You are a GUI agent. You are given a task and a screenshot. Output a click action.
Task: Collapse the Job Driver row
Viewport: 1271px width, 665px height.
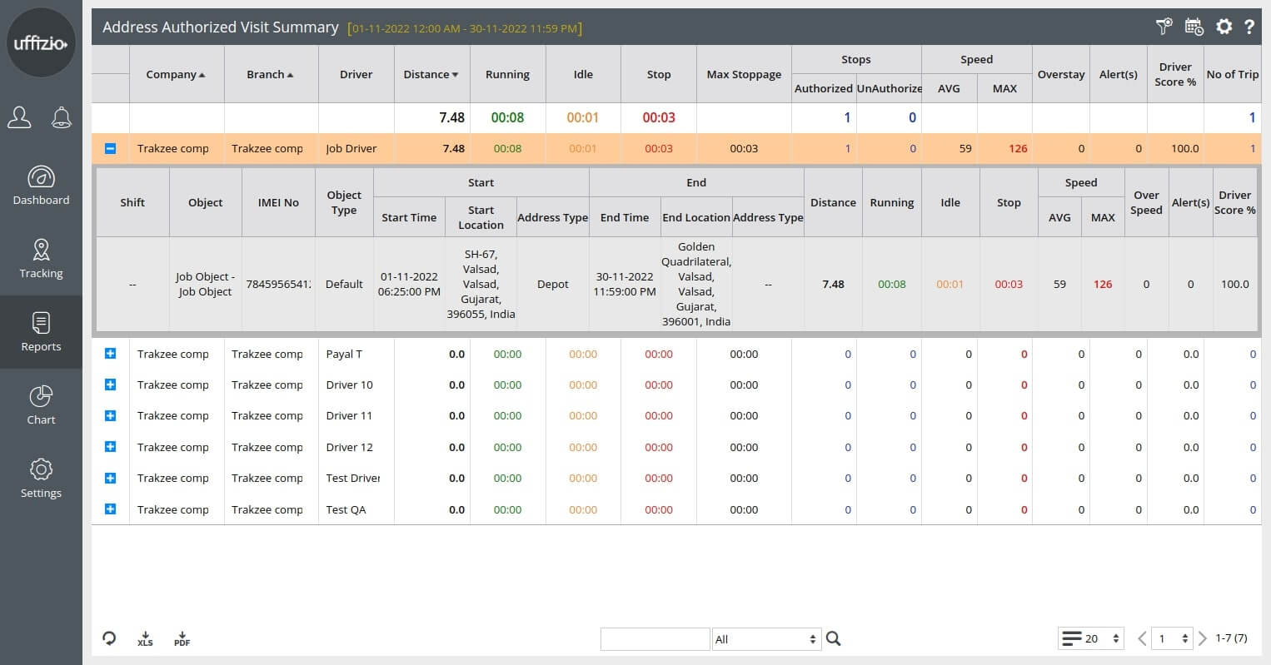pyautogui.click(x=110, y=149)
